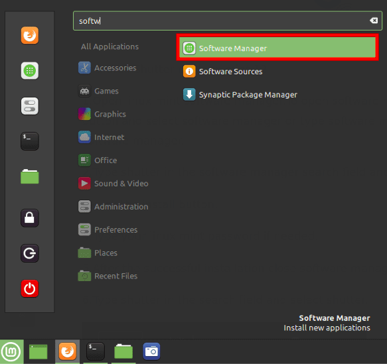Click the Linux Mint menu button

(x=11, y=351)
